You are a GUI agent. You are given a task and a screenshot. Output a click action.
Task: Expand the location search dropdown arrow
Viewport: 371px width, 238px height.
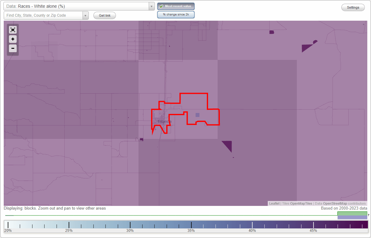[85, 15]
